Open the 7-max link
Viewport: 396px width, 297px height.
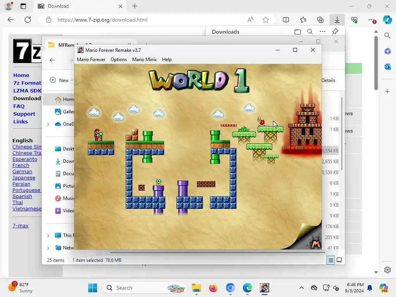coord(20,226)
